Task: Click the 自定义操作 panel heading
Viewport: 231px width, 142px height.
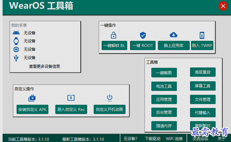Action: [24, 89]
